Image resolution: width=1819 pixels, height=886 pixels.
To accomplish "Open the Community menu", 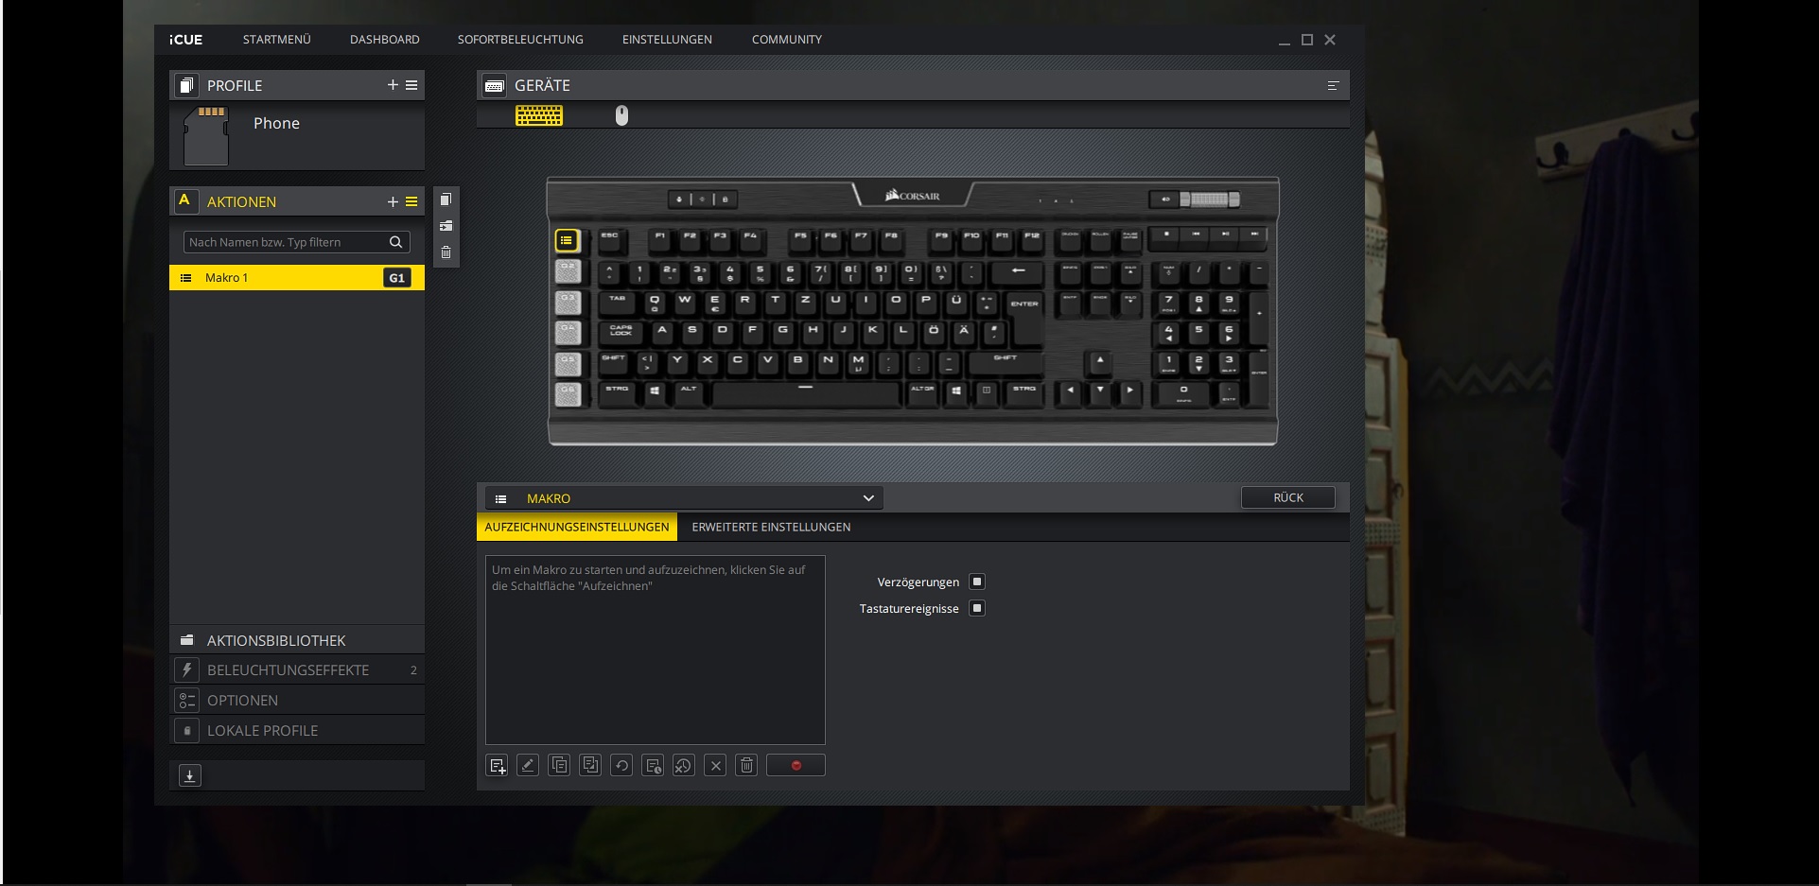I will 786,40.
